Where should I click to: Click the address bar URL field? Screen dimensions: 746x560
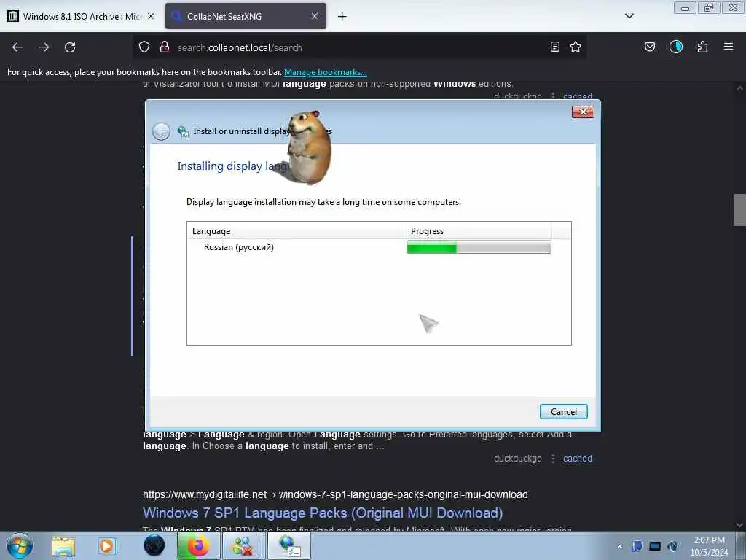click(359, 47)
